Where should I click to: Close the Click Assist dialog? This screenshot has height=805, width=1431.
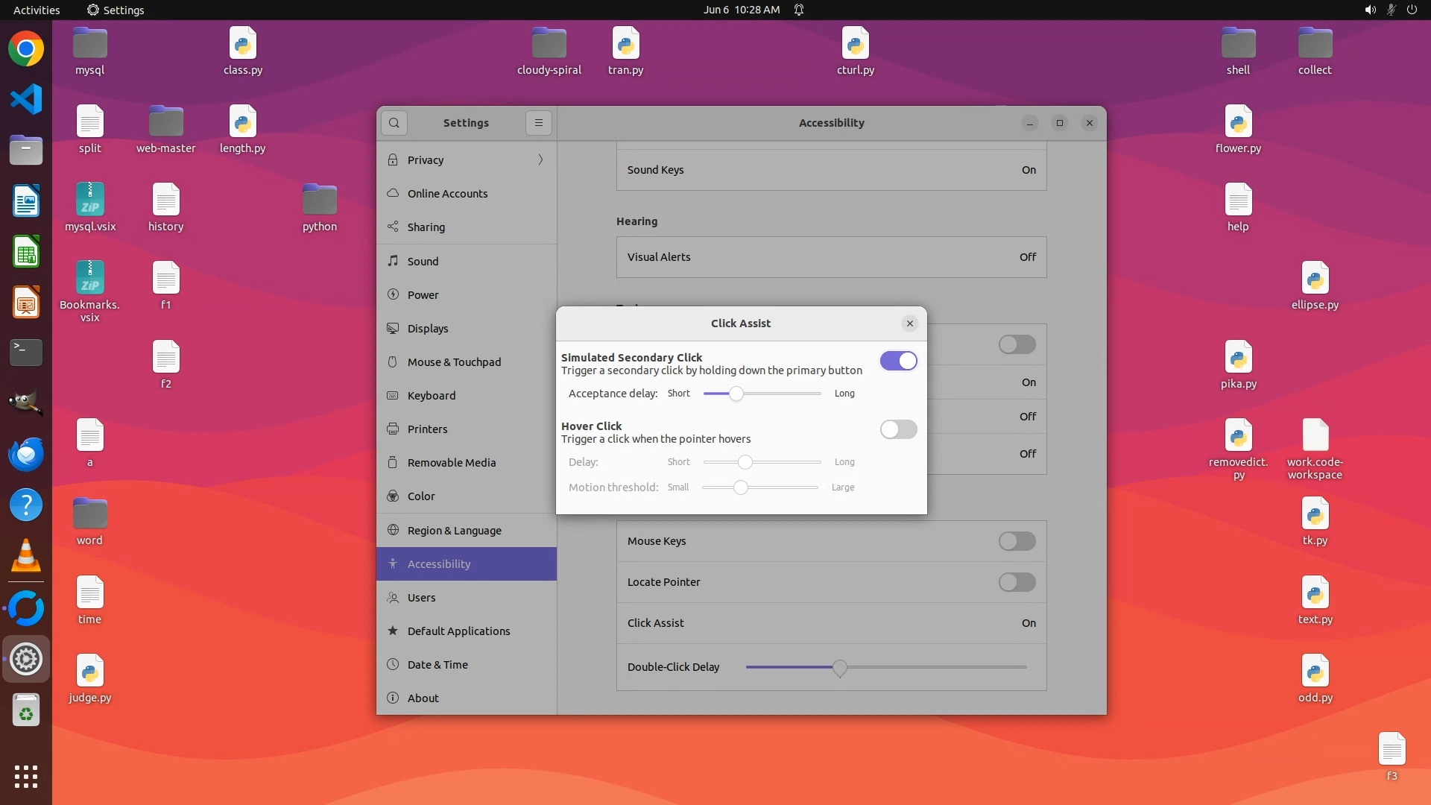click(909, 323)
